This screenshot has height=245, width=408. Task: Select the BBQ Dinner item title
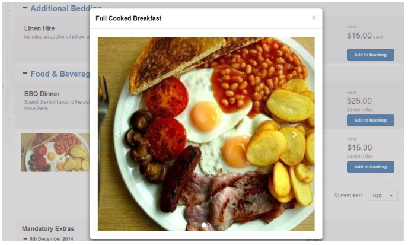click(x=42, y=94)
